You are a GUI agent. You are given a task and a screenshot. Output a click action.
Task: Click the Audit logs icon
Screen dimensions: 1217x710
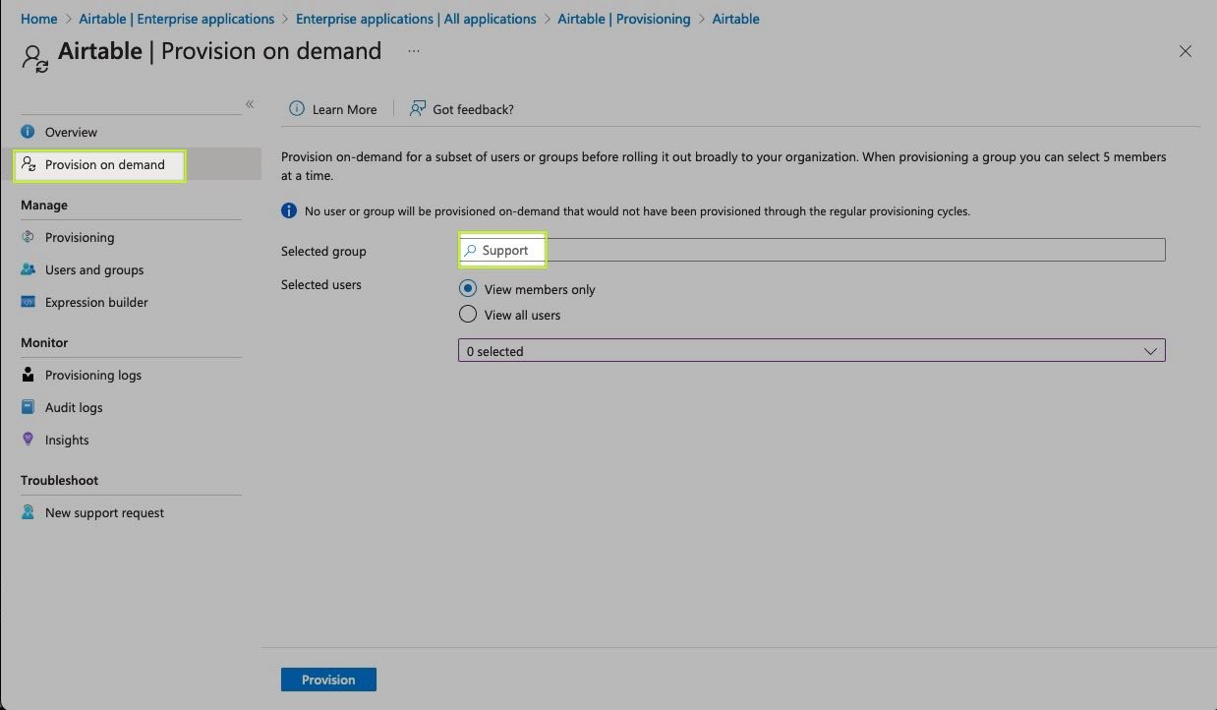coord(28,407)
